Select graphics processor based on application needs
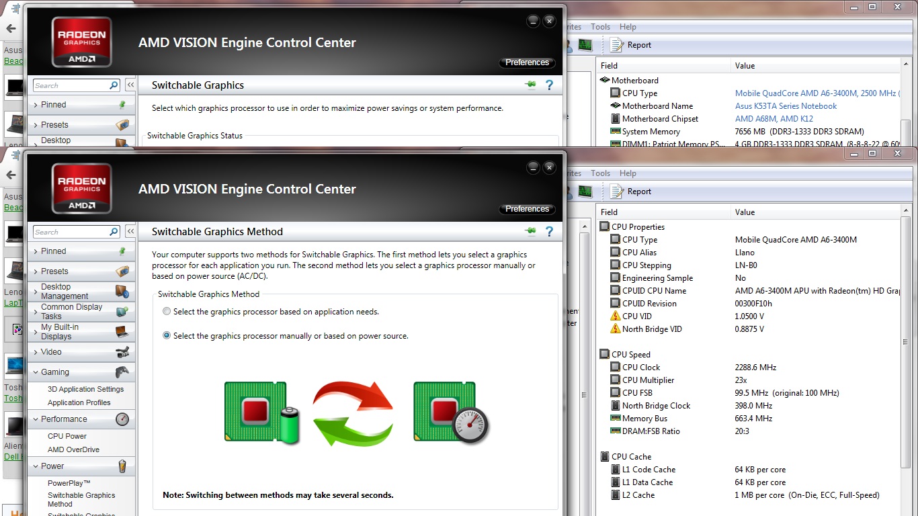 (x=167, y=312)
